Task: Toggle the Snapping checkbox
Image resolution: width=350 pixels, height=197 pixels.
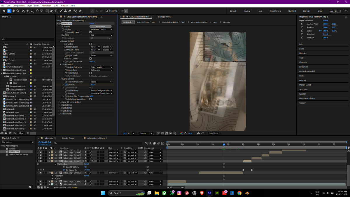Action: click(x=107, y=11)
